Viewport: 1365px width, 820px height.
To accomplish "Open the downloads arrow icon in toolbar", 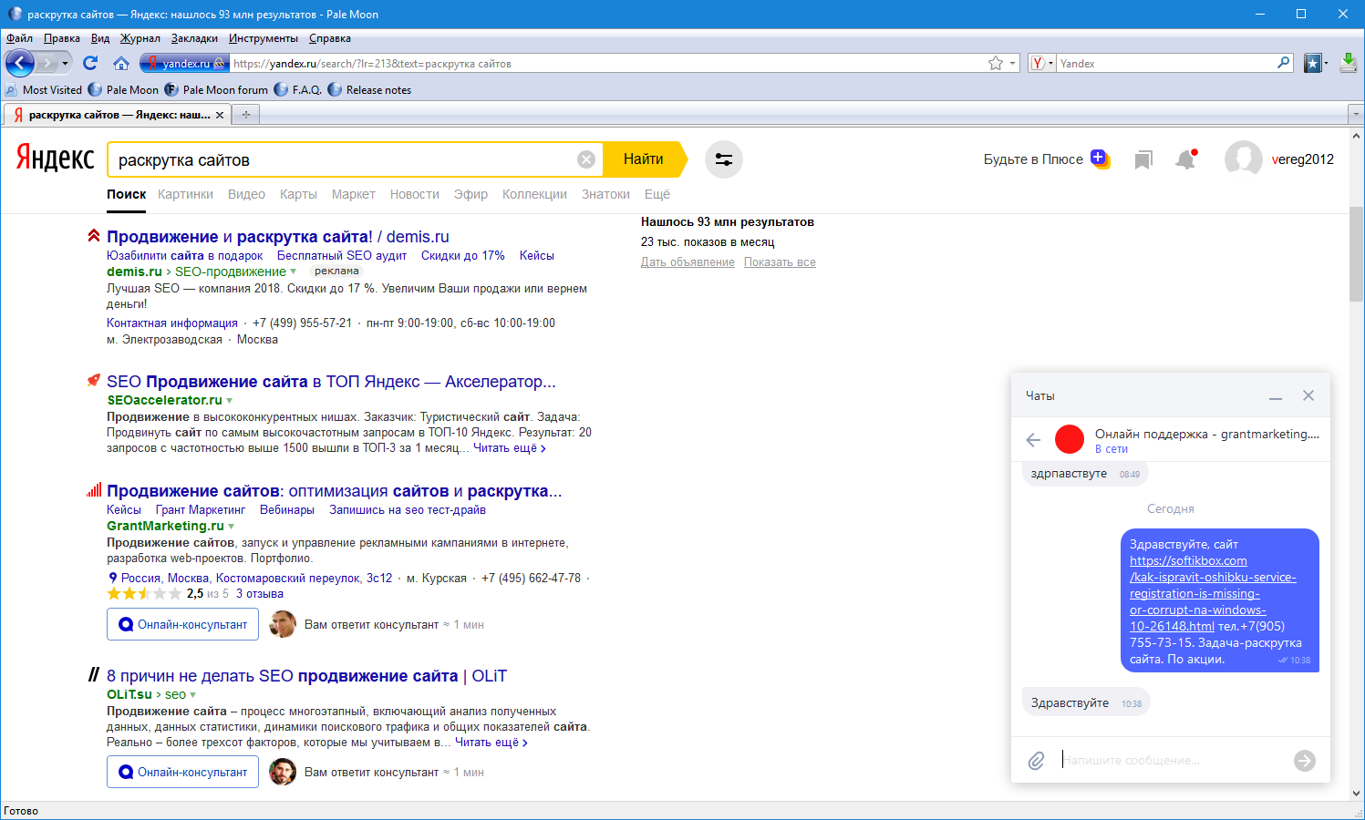I will click(1349, 63).
